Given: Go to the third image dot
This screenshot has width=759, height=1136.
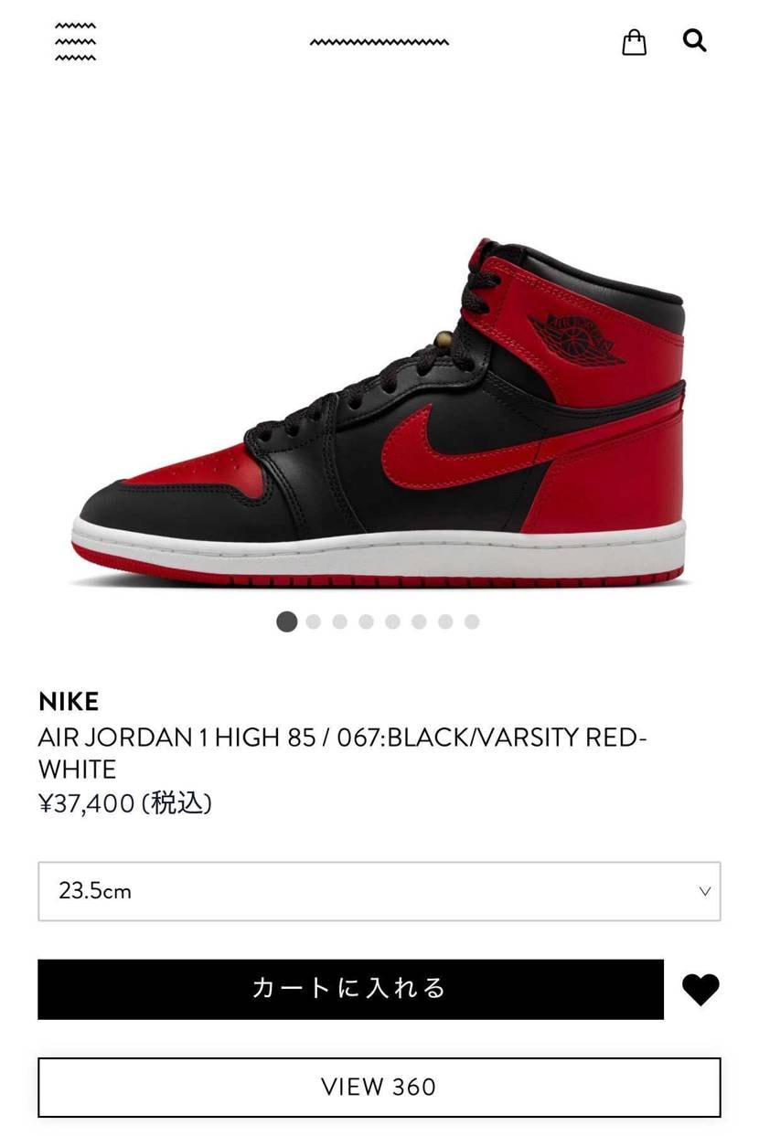Looking at the screenshot, I should point(340,621).
